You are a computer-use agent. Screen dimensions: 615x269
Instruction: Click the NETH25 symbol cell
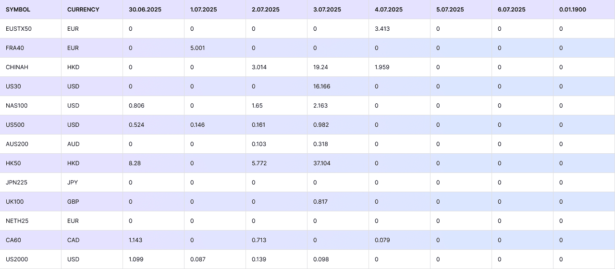click(x=31, y=221)
